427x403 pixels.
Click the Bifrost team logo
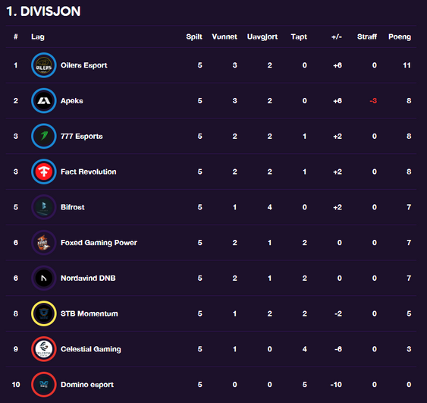43,207
